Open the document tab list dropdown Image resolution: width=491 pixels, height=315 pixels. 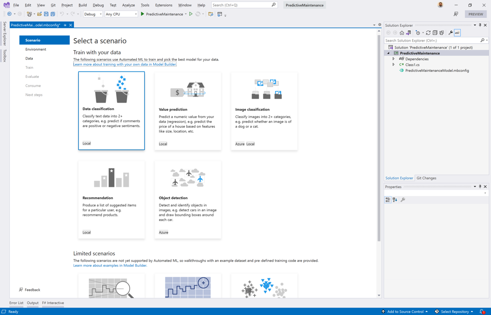(x=374, y=25)
